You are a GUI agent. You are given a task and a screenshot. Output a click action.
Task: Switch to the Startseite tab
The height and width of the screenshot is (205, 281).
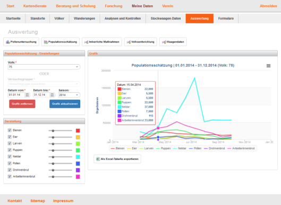coord(13,19)
